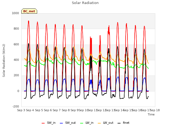The height and width of the screenshot is (128, 171).
Task: Click the SW_out legend entry
Action: click(x=68, y=123)
